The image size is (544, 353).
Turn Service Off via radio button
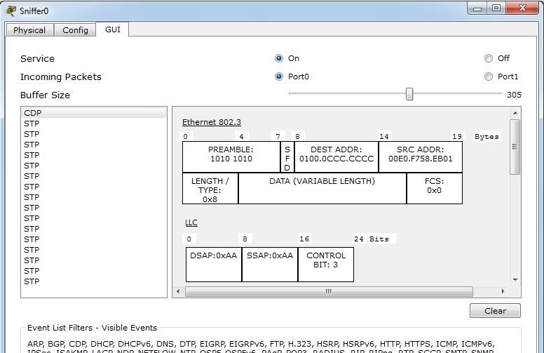point(489,58)
